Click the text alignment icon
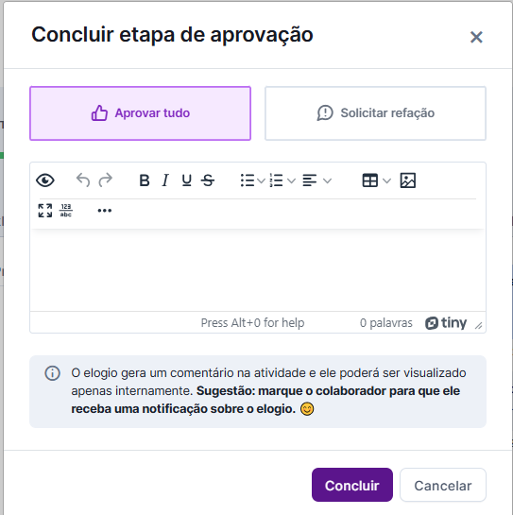 click(309, 180)
